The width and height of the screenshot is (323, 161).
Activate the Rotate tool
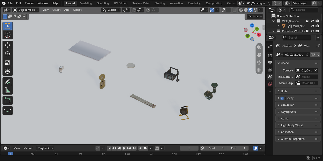(x=8, y=54)
